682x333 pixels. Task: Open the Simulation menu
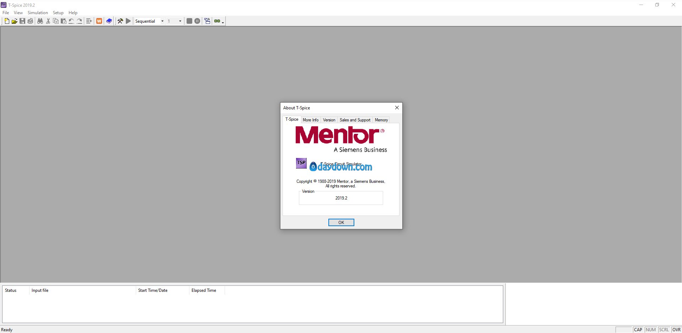point(38,13)
